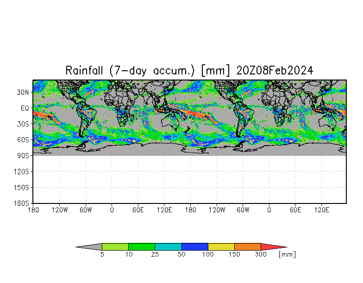
Task: Select the light green 5–10 mm legend swatch
Action: click(x=115, y=247)
